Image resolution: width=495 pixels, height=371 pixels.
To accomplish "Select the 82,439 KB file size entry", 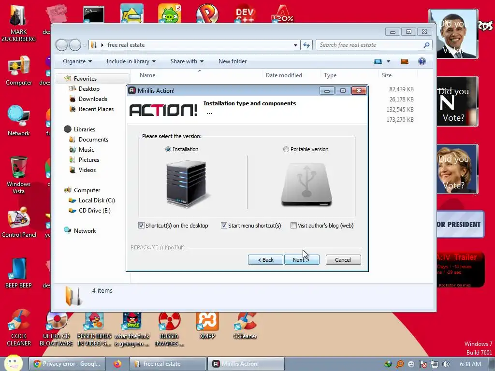I will click(x=401, y=89).
